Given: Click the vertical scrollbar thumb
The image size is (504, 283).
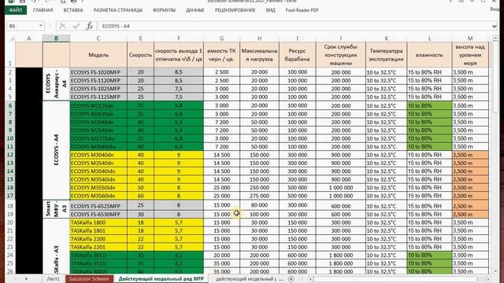Looking at the screenshot, I should [495, 77].
